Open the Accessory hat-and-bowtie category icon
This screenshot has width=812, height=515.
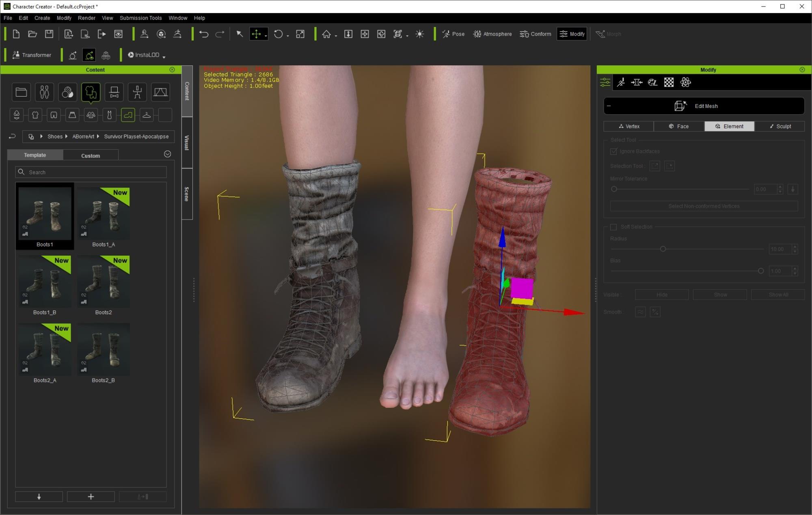(x=114, y=93)
